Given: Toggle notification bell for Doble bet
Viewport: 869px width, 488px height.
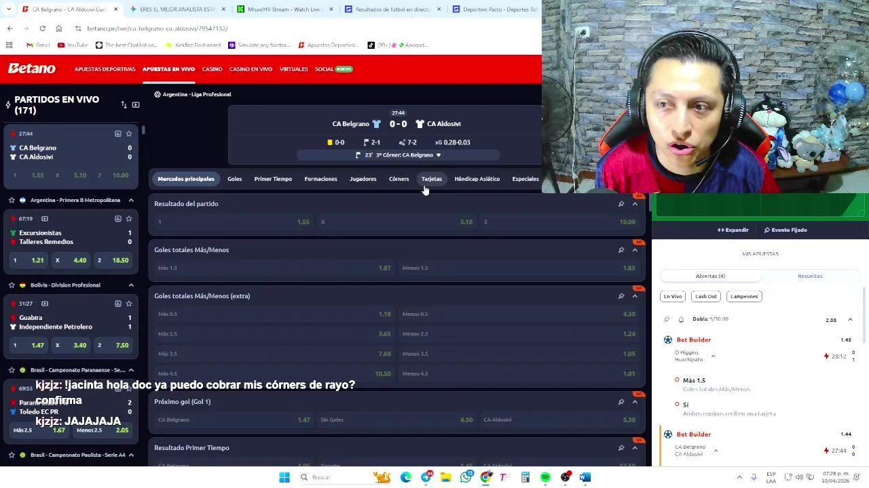Looking at the screenshot, I should [x=681, y=319].
